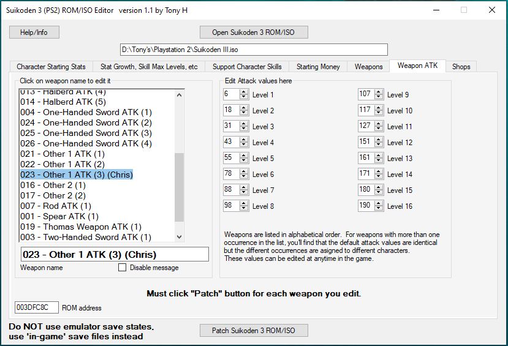Click weapon list scrollbar up arrow

tap(179, 95)
